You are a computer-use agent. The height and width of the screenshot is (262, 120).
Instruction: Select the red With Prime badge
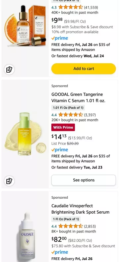click(x=63, y=127)
